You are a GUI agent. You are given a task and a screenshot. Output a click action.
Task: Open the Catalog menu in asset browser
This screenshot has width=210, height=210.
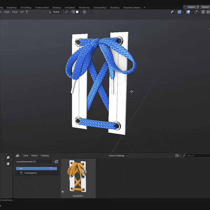(45, 155)
